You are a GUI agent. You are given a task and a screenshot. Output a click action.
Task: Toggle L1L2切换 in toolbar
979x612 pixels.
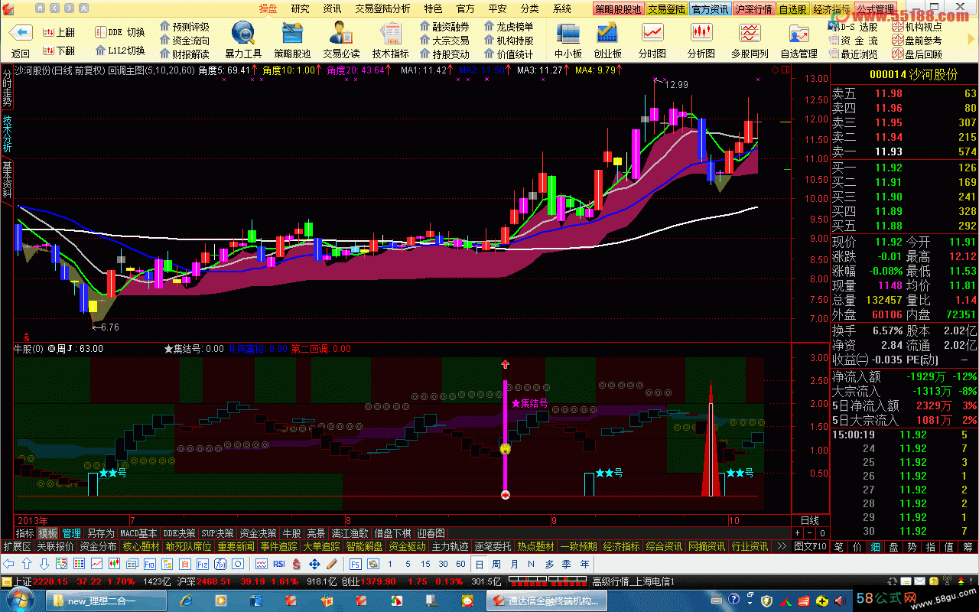coord(121,50)
